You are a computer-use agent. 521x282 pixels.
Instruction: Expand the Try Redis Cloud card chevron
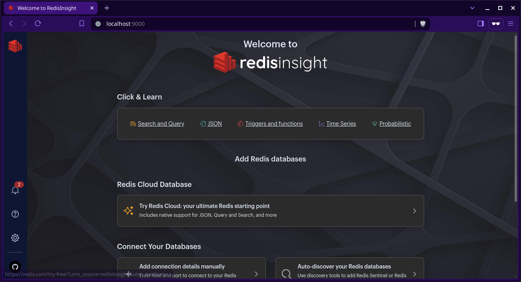coord(414,211)
